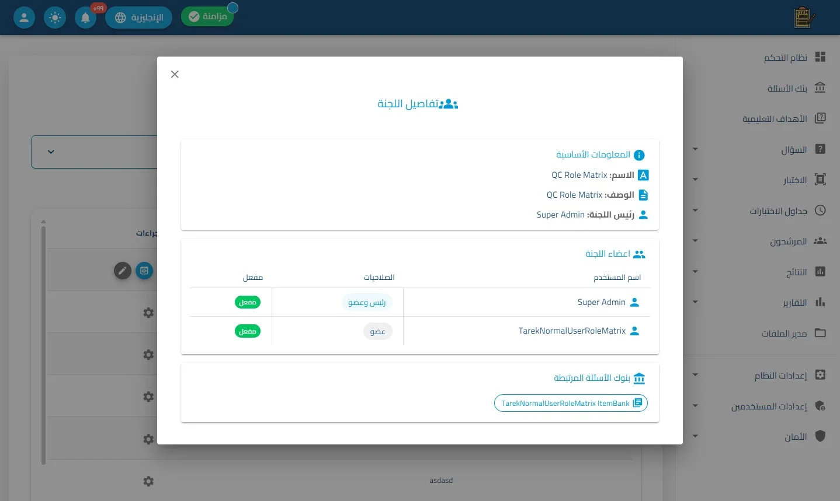Expand the النتائج sidebar submenu arrow
This screenshot has width=840, height=501.
pyautogui.click(x=695, y=272)
